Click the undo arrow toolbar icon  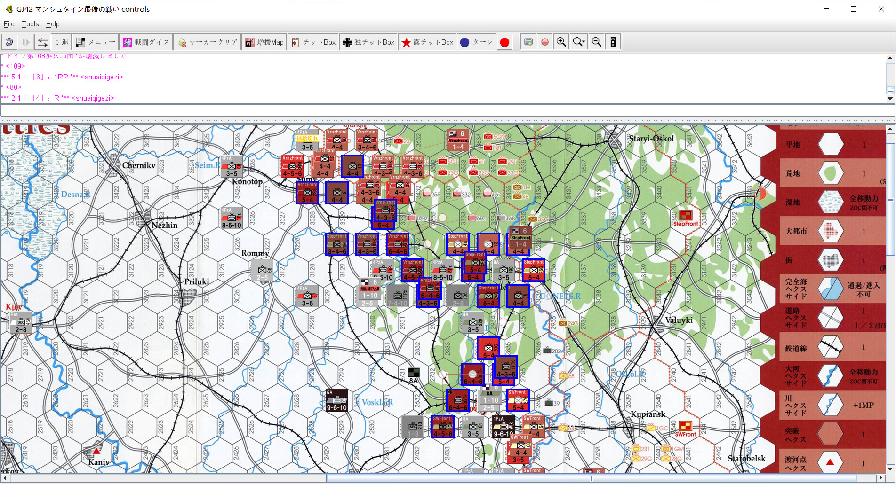[x=9, y=42]
